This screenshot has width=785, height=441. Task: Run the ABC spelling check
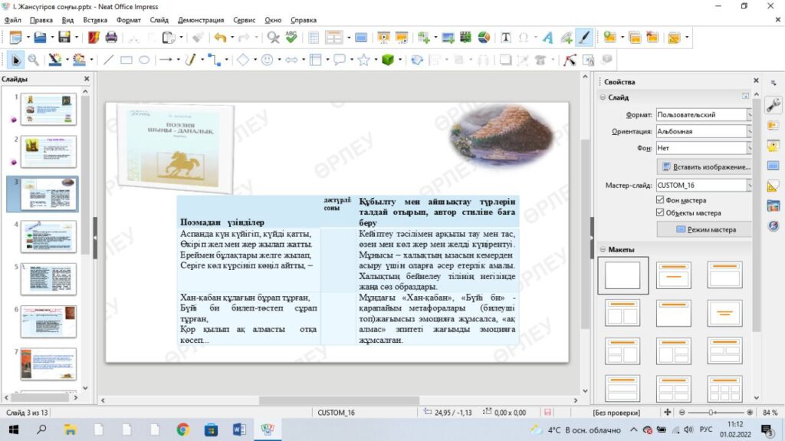pos(291,37)
